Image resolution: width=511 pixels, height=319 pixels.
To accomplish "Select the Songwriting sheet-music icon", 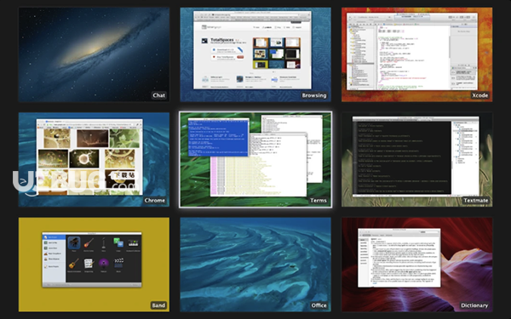I will coord(89,264).
